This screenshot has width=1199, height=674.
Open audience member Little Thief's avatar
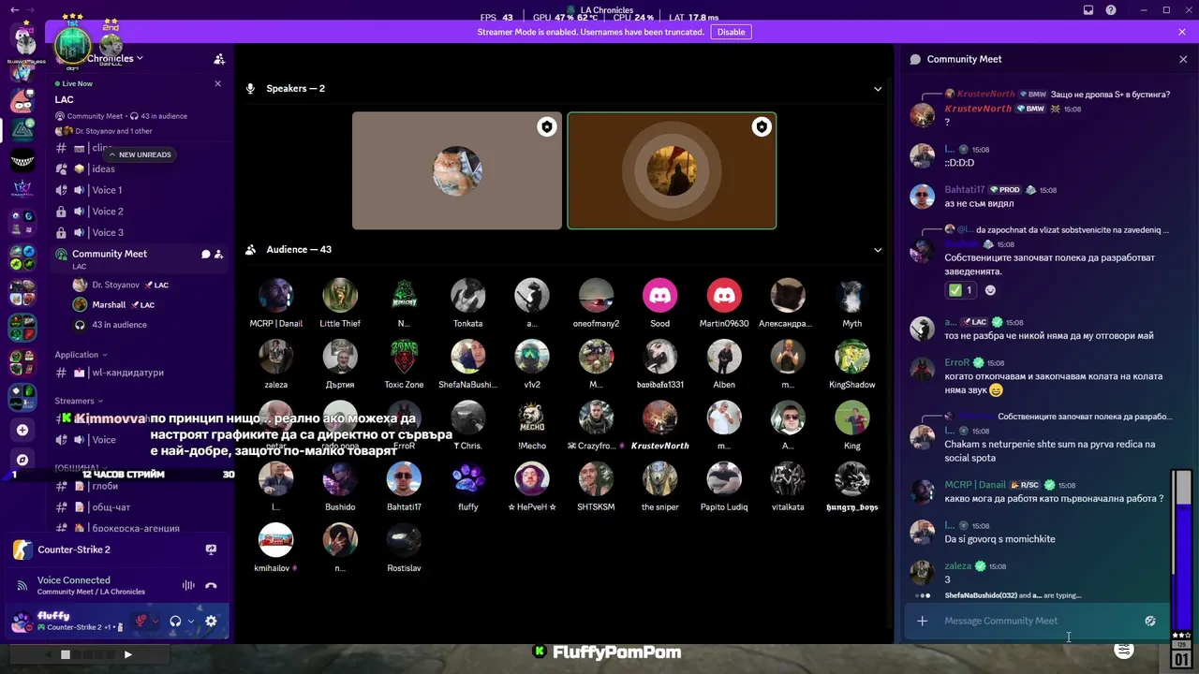click(340, 296)
